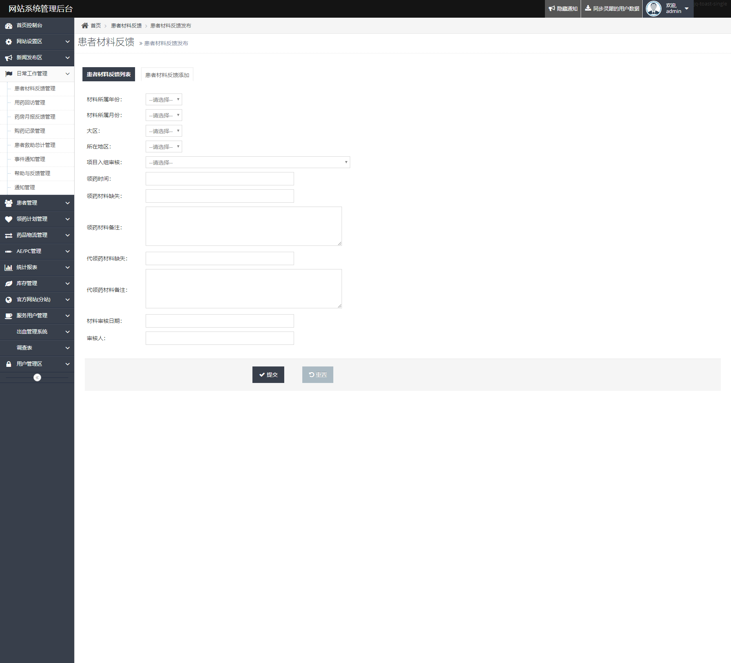Open the 所在地区 dropdown
The width and height of the screenshot is (731, 663).
[x=164, y=147]
